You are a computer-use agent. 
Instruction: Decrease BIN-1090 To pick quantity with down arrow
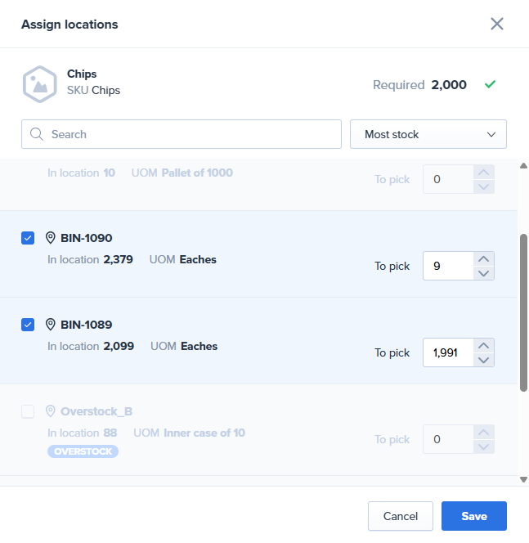click(484, 273)
